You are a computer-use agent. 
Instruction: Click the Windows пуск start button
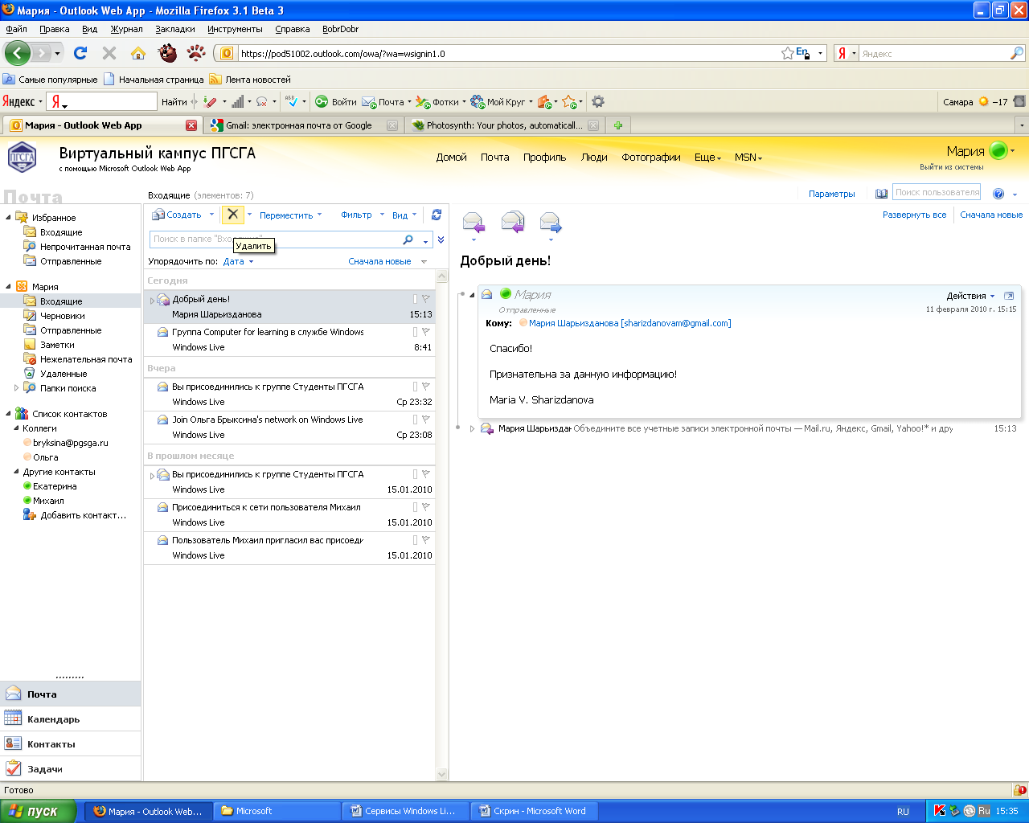pos(38,811)
